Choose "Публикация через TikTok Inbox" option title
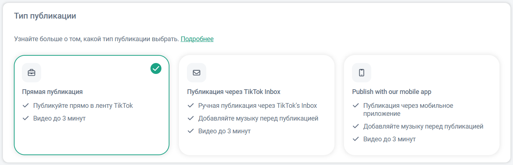Viewport: 513px width, 165px height. tap(234, 92)
